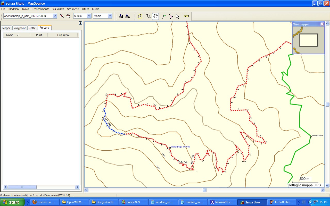The image size is (330, 206).
Task: Click the Passo Colla point on map
Action: tap(311, 137)
